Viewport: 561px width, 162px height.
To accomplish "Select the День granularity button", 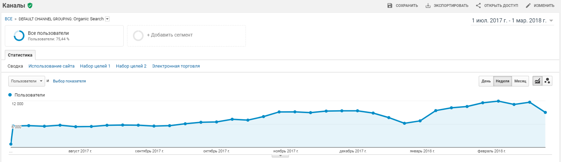I will pos(486,81).
